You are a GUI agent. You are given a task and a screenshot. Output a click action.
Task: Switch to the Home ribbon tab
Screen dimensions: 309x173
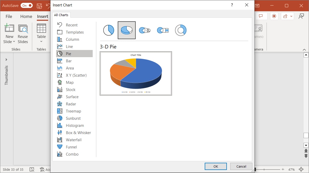click(x=26, y=16)
